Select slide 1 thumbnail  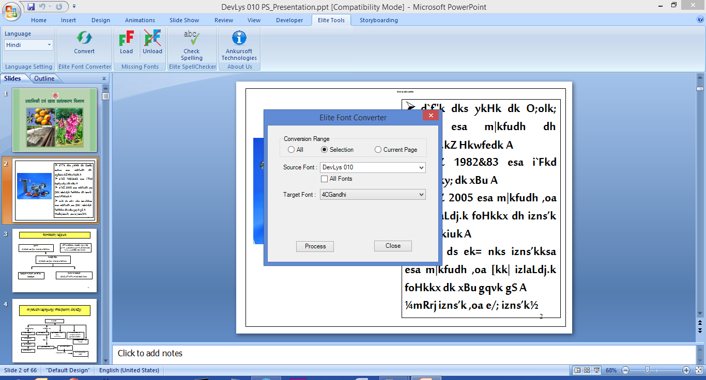(x=54, y=120)
